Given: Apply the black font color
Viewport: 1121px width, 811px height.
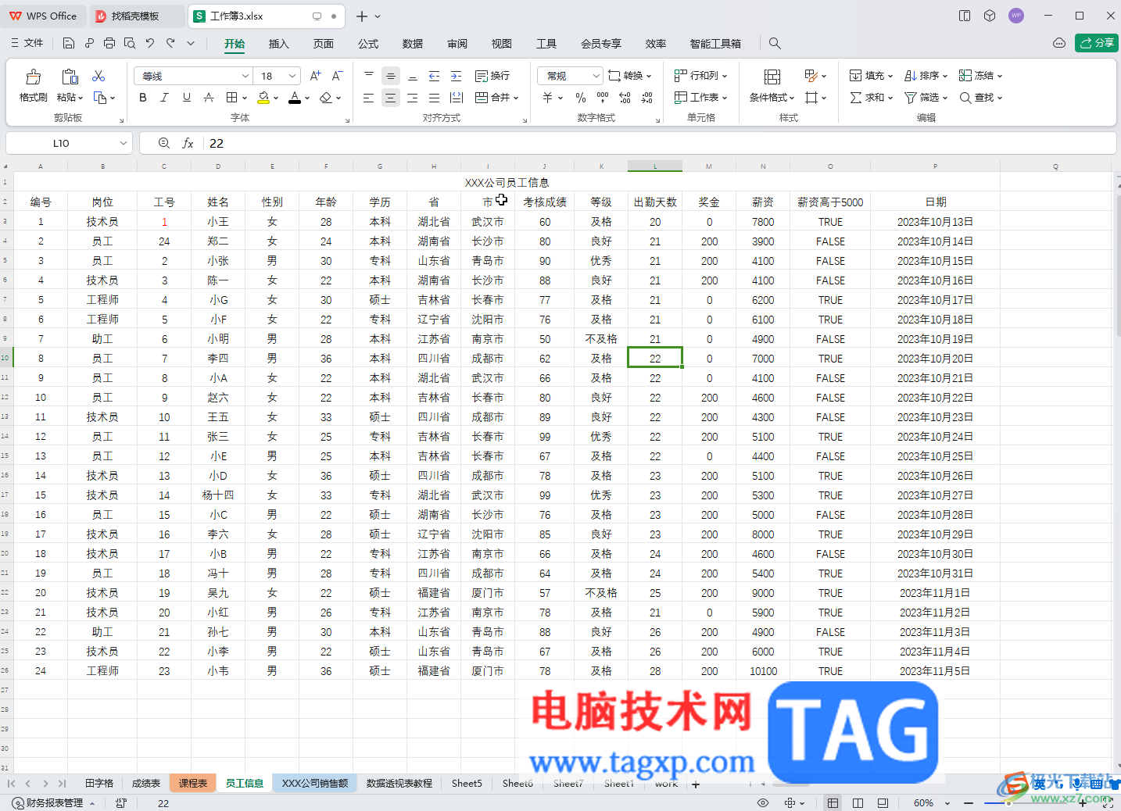Looking at the screenshot, I should point(294,98).
